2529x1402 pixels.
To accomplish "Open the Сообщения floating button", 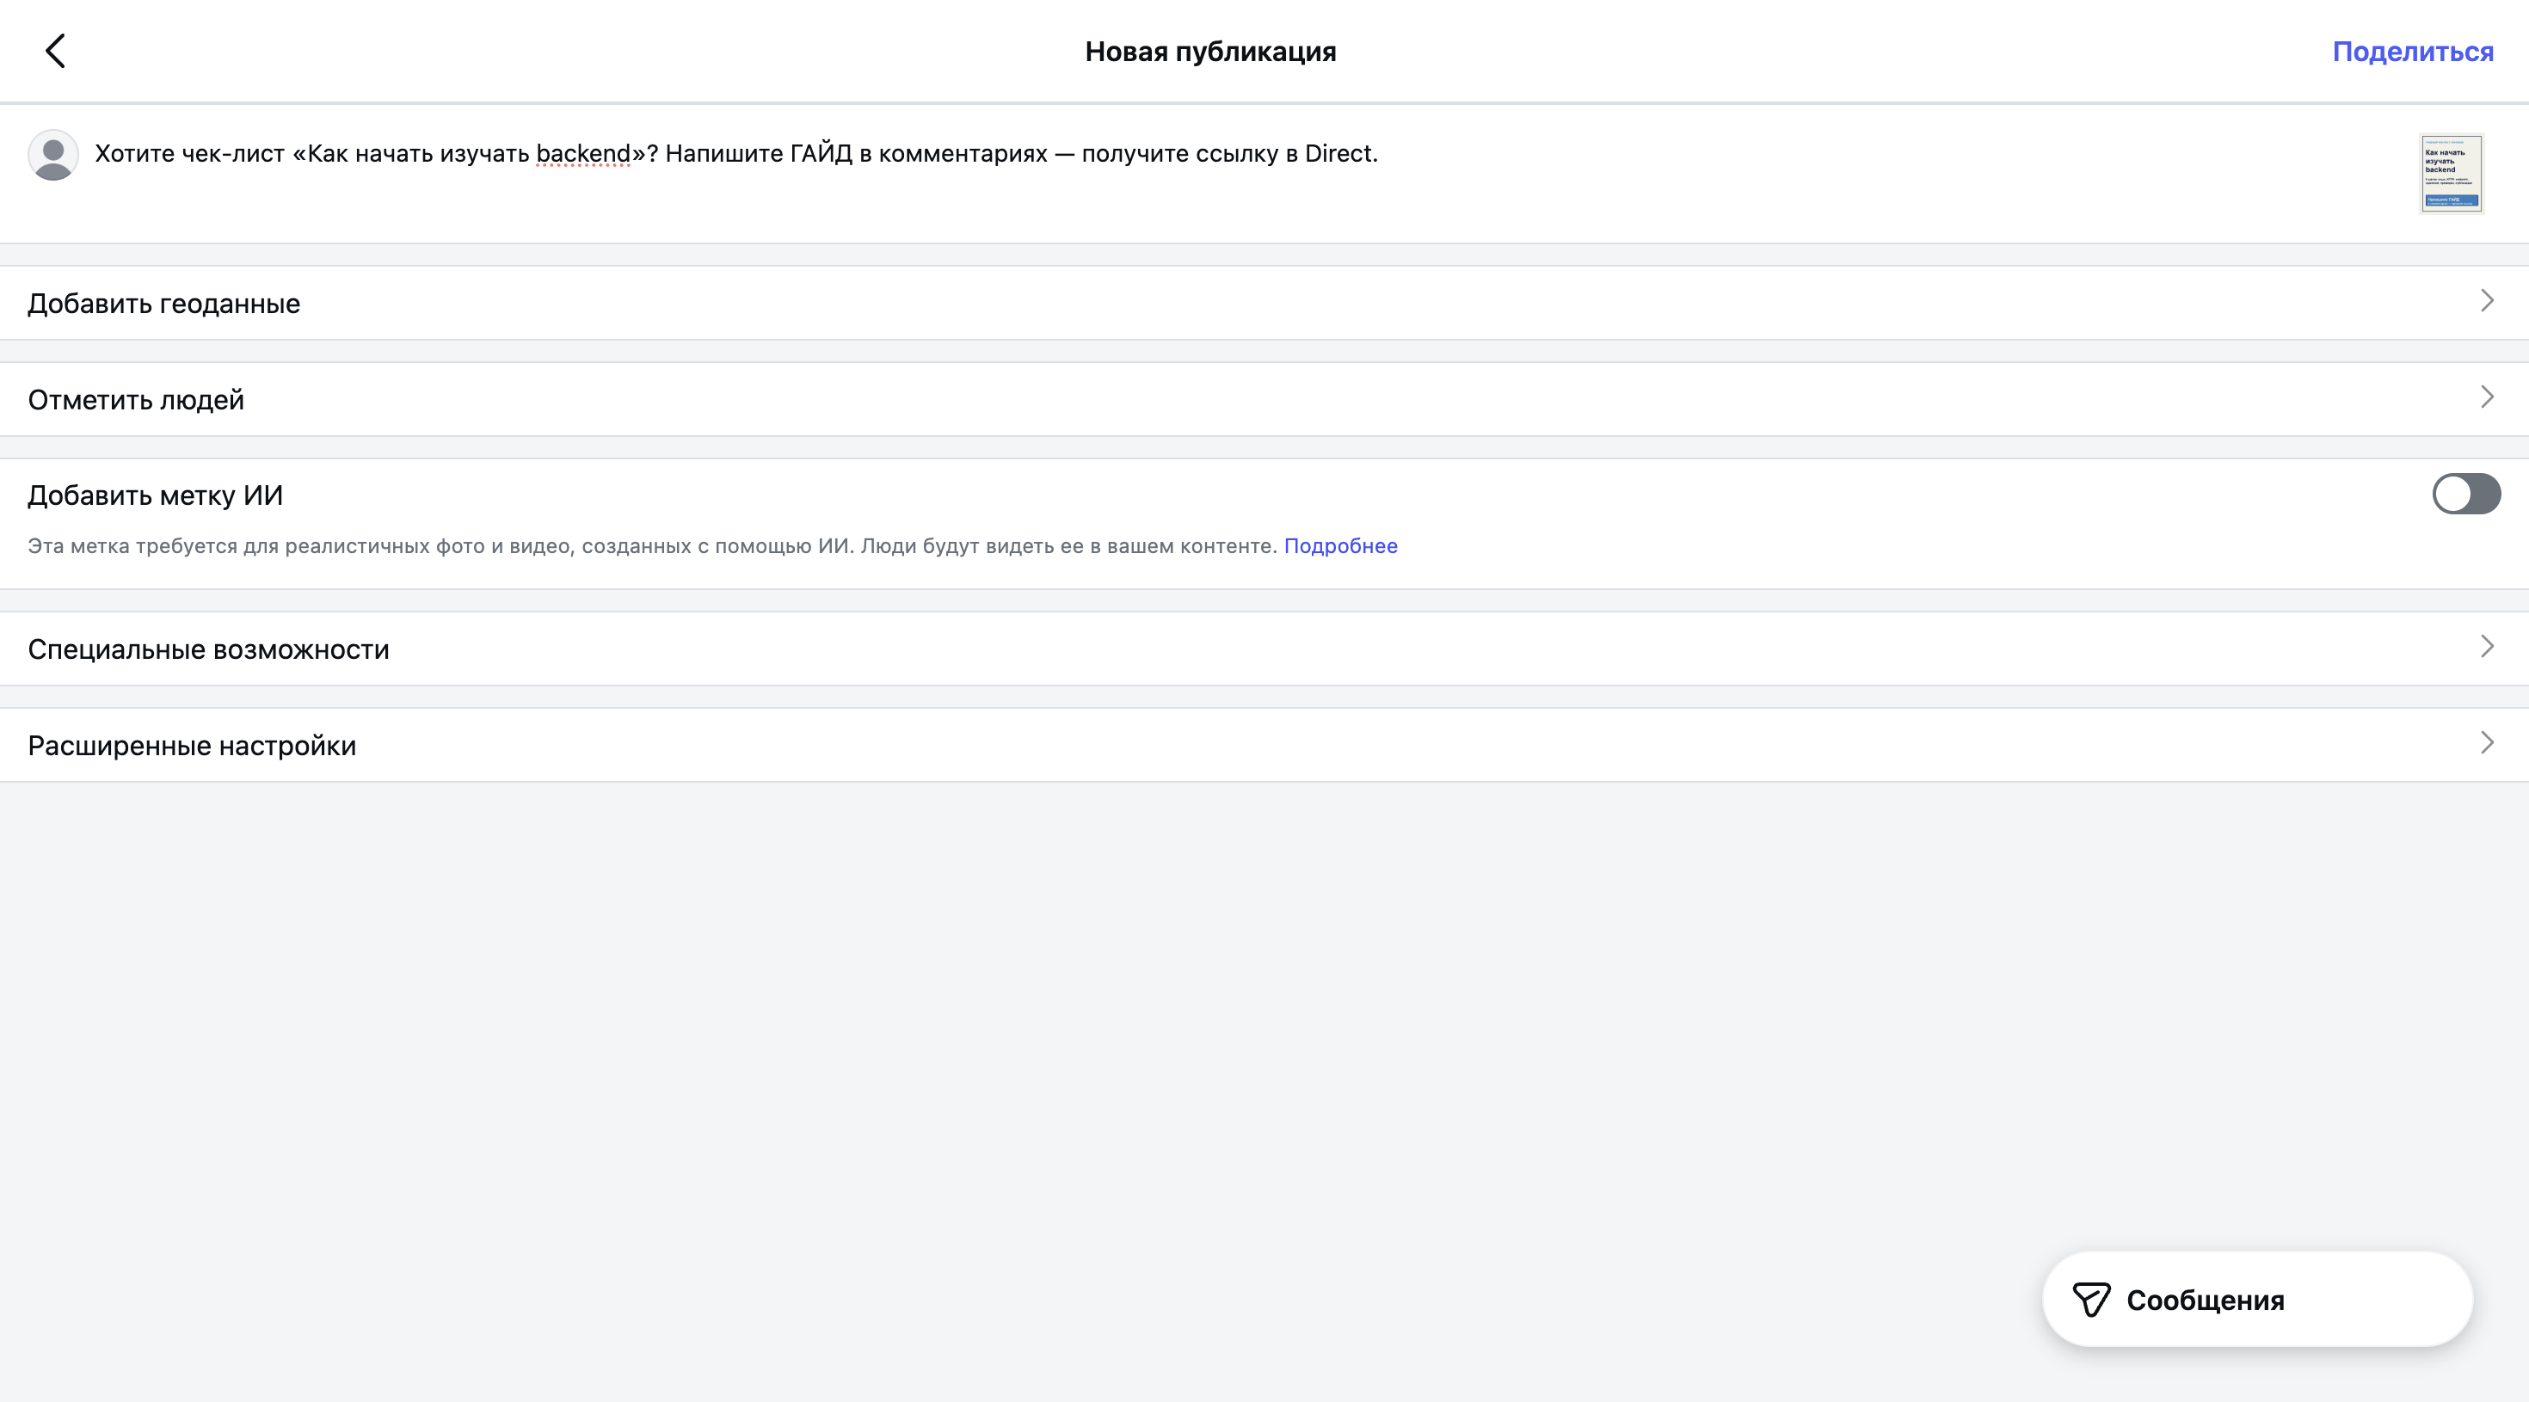I will [x=2257, y=1300].
